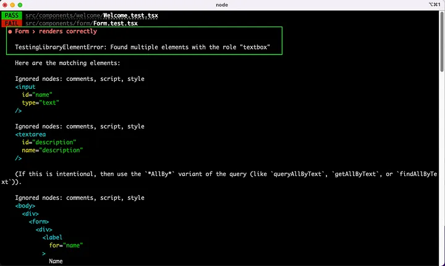Click the name="description" attribute line
This screenshot has width=445, height=266.
(x=53, y=150)
